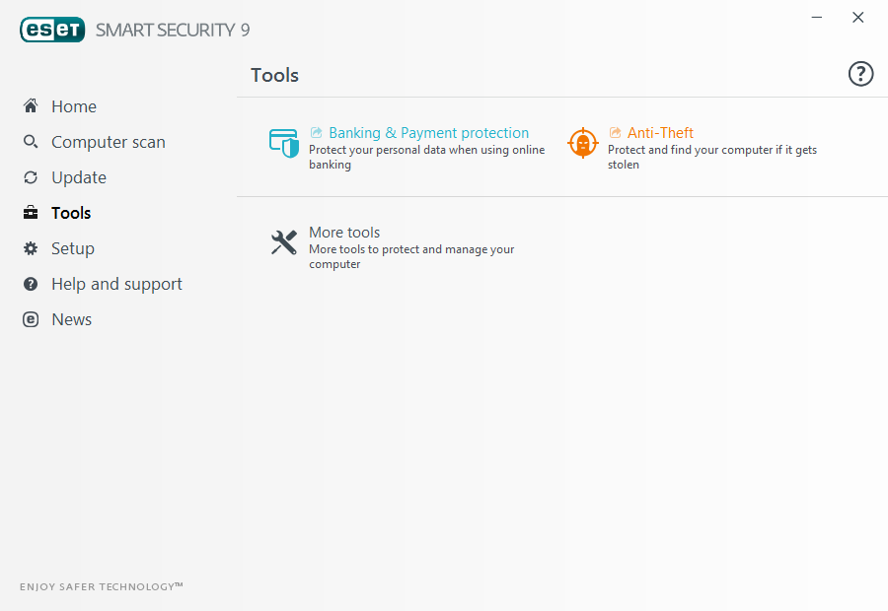Select Computer scan in the sidebar
The height and width of the screenshot is (611, 888).
[x=109, y=142]
